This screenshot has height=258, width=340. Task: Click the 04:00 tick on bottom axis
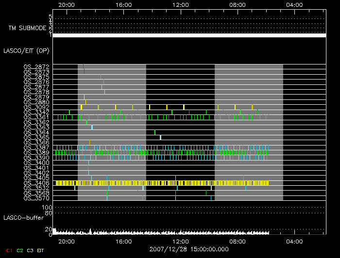pyautogui.click(x=295, y=241)
